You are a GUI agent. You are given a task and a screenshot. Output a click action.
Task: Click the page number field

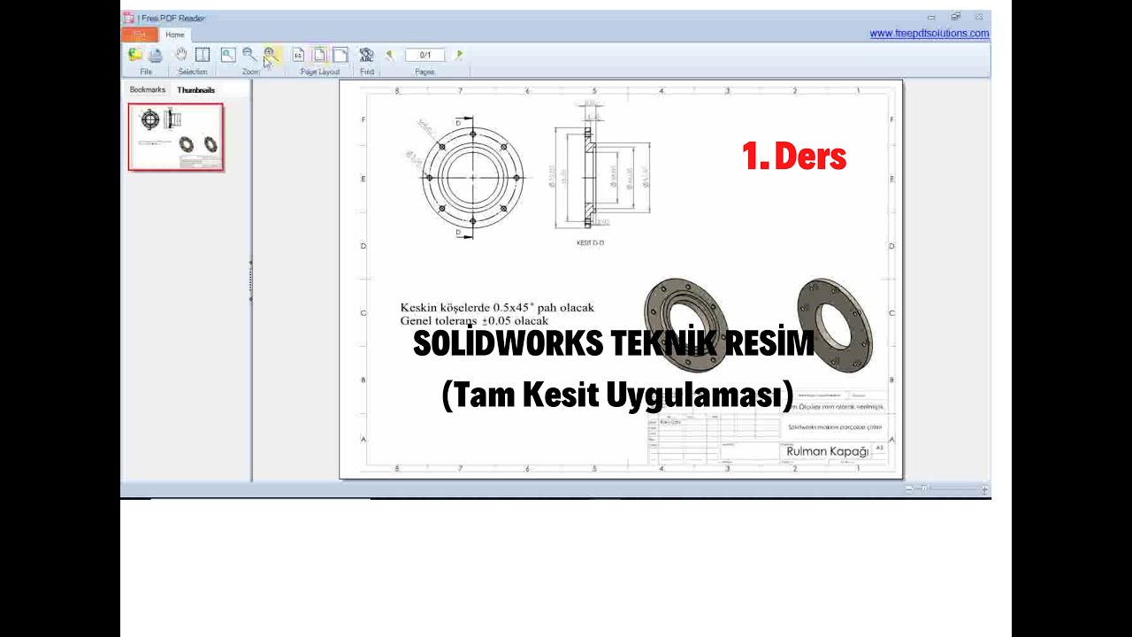[424, 55]
